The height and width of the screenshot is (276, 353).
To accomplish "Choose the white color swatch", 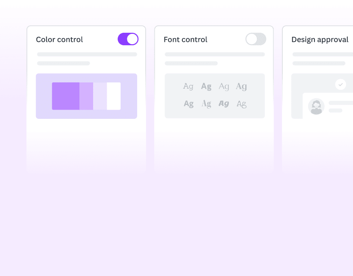I will pyautogui.click(x=114, y=96).
